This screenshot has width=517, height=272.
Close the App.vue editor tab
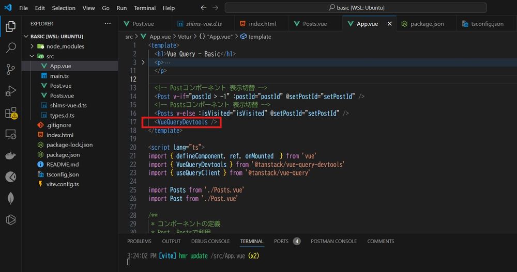click(389, 24)
